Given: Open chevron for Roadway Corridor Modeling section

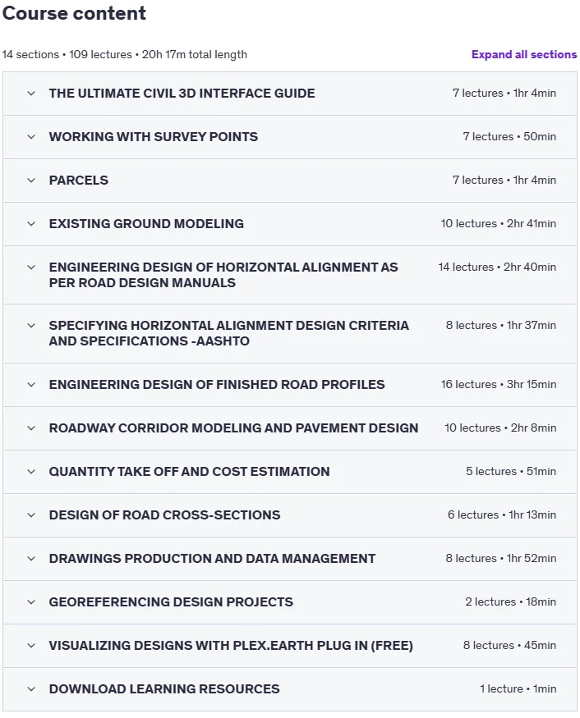Looking at the screenshot, I should [x=31, y=428].
